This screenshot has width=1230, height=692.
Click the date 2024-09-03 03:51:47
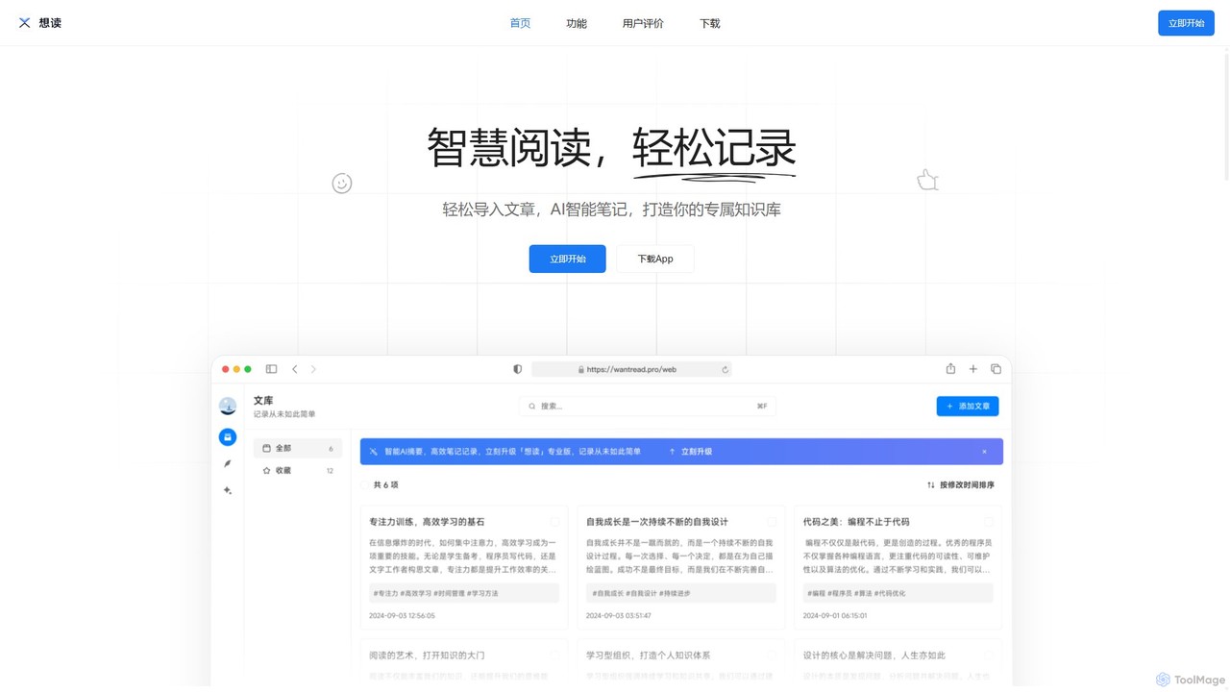click(x=619, y=616)
